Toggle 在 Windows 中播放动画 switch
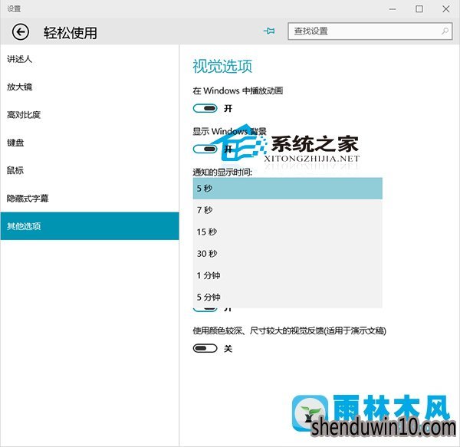 (x=205, y=109)
